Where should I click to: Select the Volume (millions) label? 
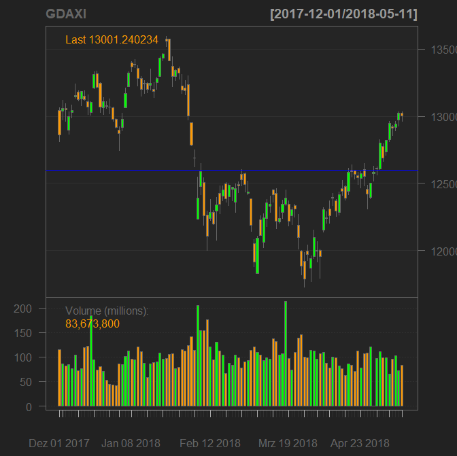[107, 311]
